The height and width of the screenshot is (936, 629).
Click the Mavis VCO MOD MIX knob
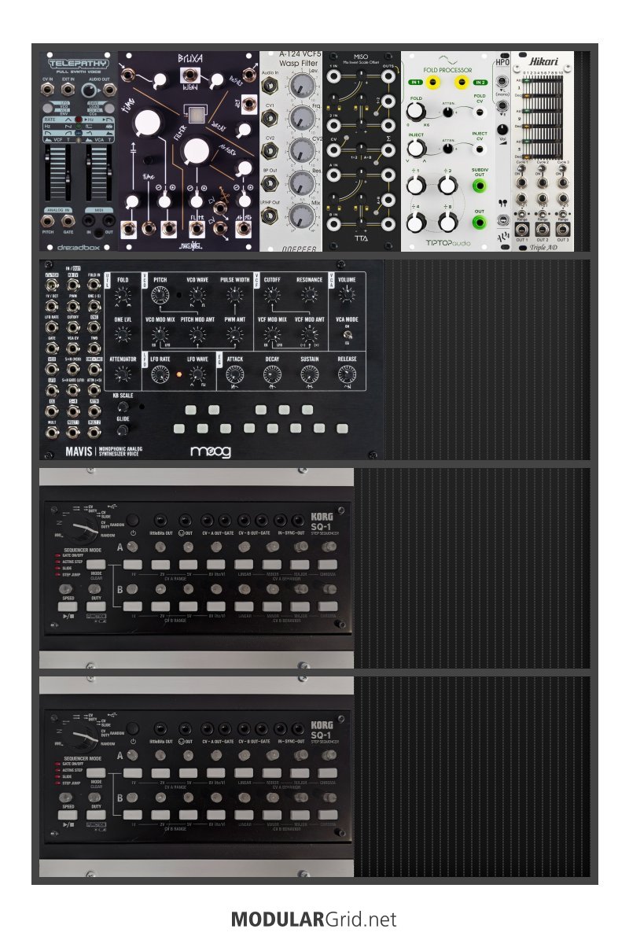click(x=160, y=335)
